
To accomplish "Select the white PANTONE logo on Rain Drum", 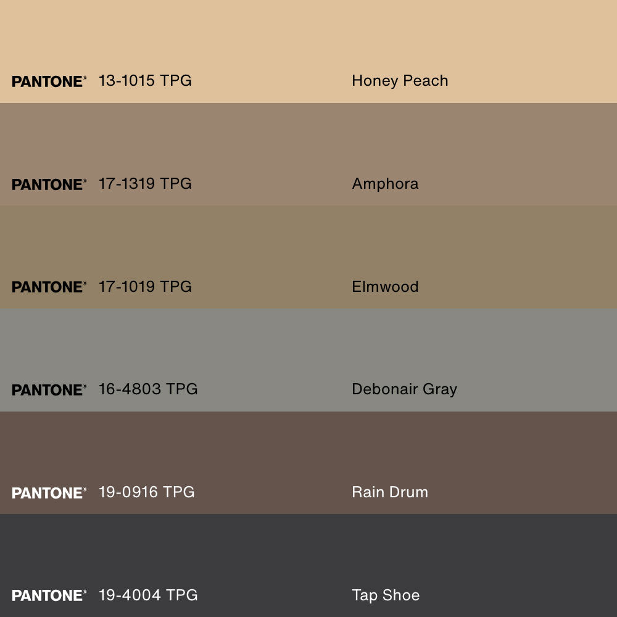I will tap(49, 493).
